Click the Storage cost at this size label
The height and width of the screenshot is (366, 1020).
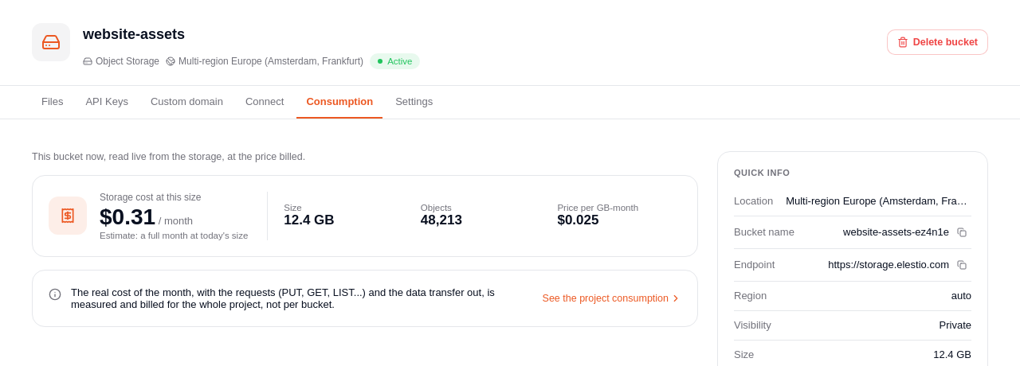click(x=151, y=197)
